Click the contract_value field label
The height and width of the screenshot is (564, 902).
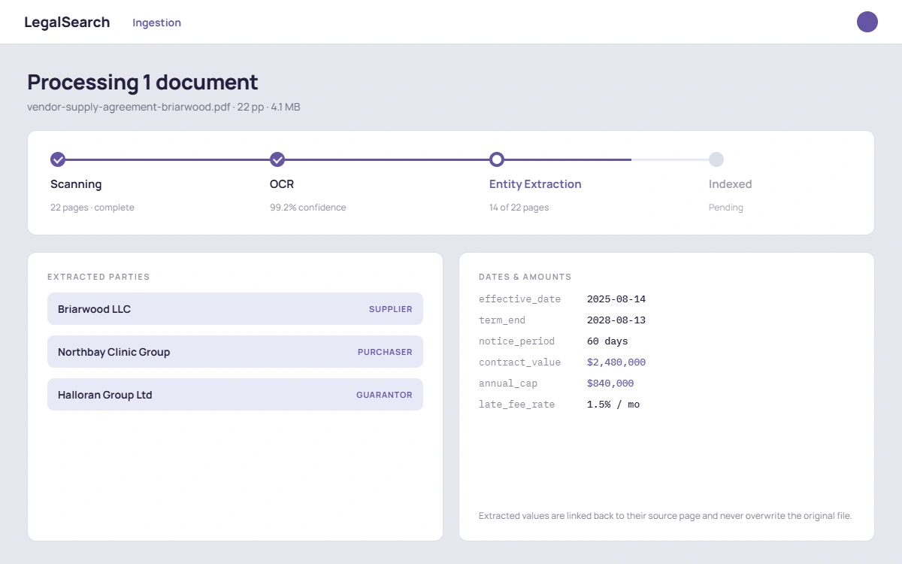click(x=520, y=362)
